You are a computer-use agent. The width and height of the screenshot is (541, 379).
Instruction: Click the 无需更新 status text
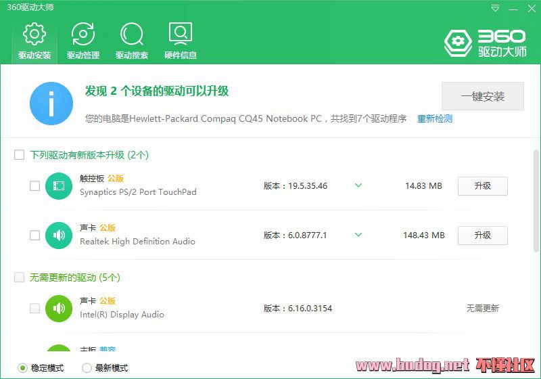point(483,308)
